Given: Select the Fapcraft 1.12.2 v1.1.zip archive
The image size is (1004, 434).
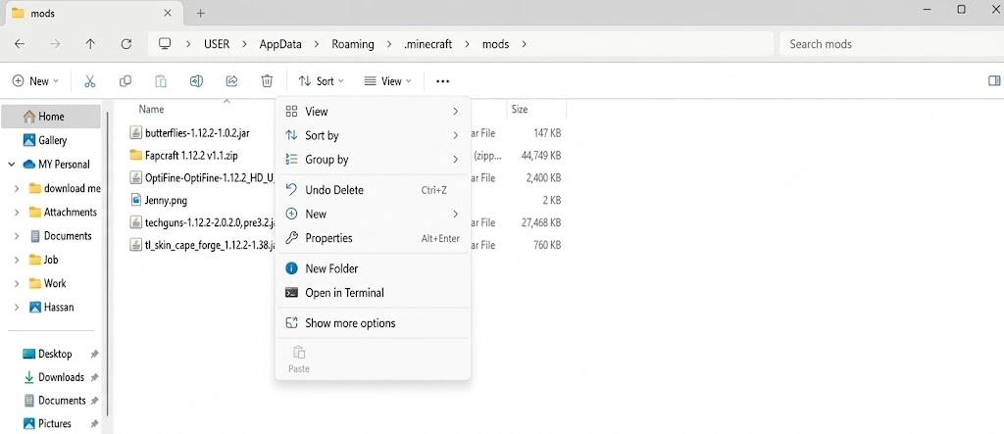Looking at the screenshot, I should (184, 156).
